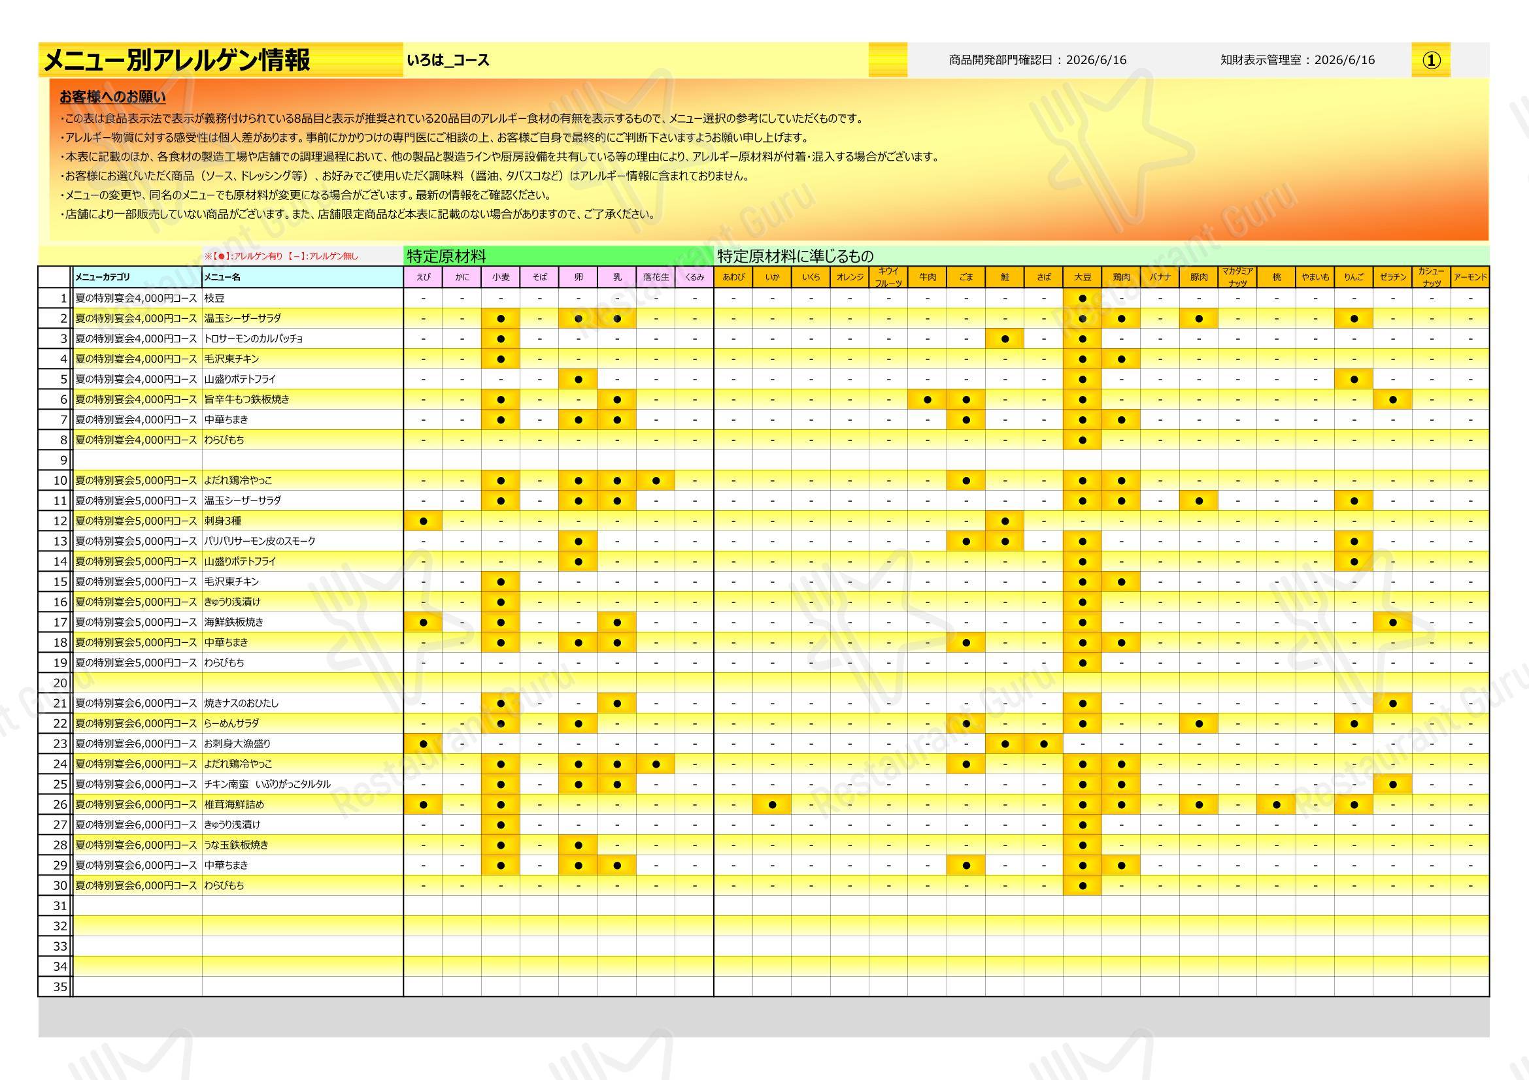1529x1080 pixels.
Task: Click the 豚肉 column header
Action: [1199, 277]
